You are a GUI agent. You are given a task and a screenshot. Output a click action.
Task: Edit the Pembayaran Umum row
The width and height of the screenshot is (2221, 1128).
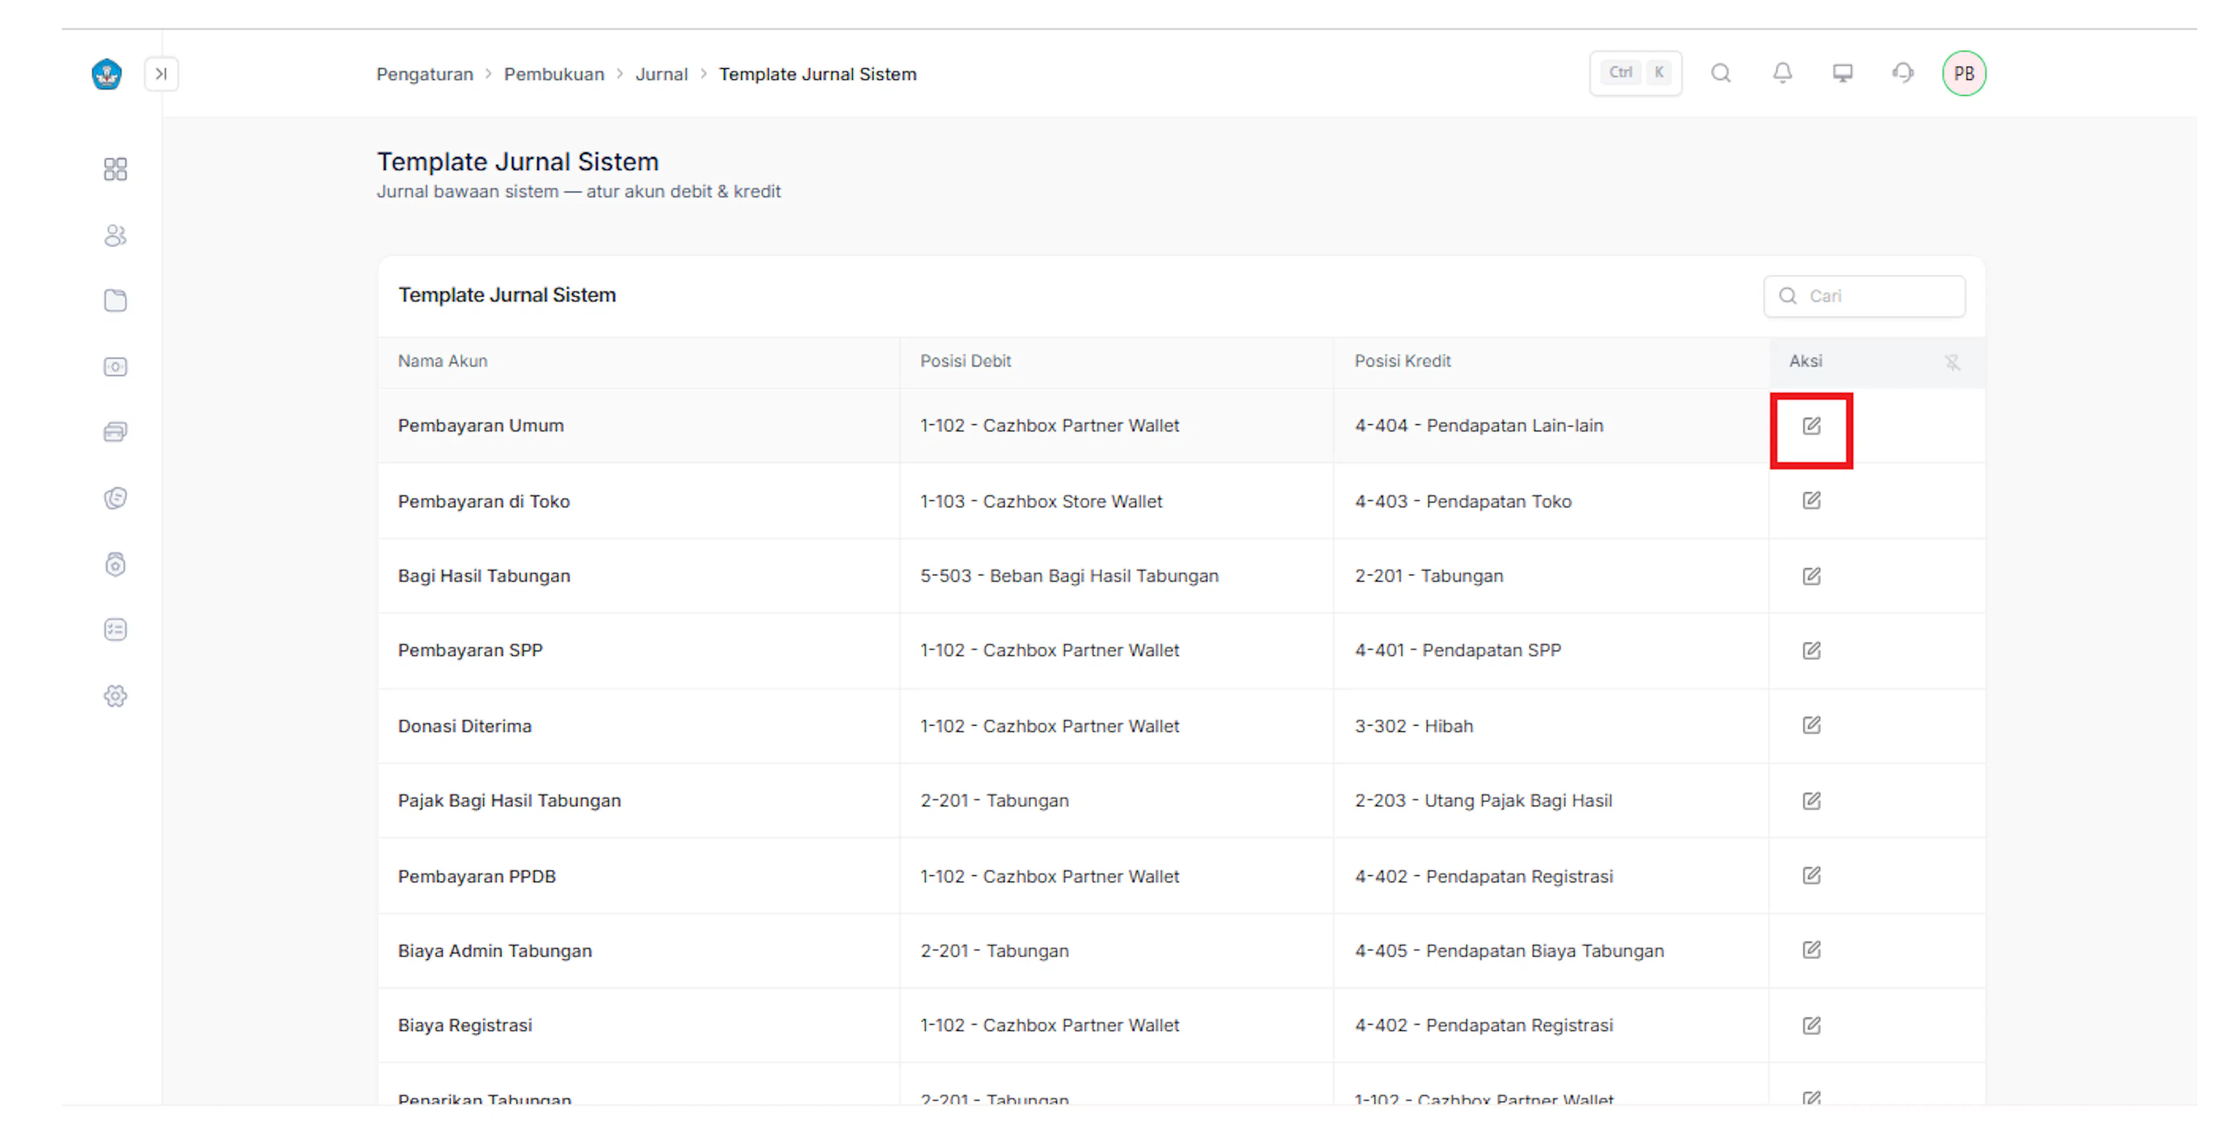[x=1810, y=427]
